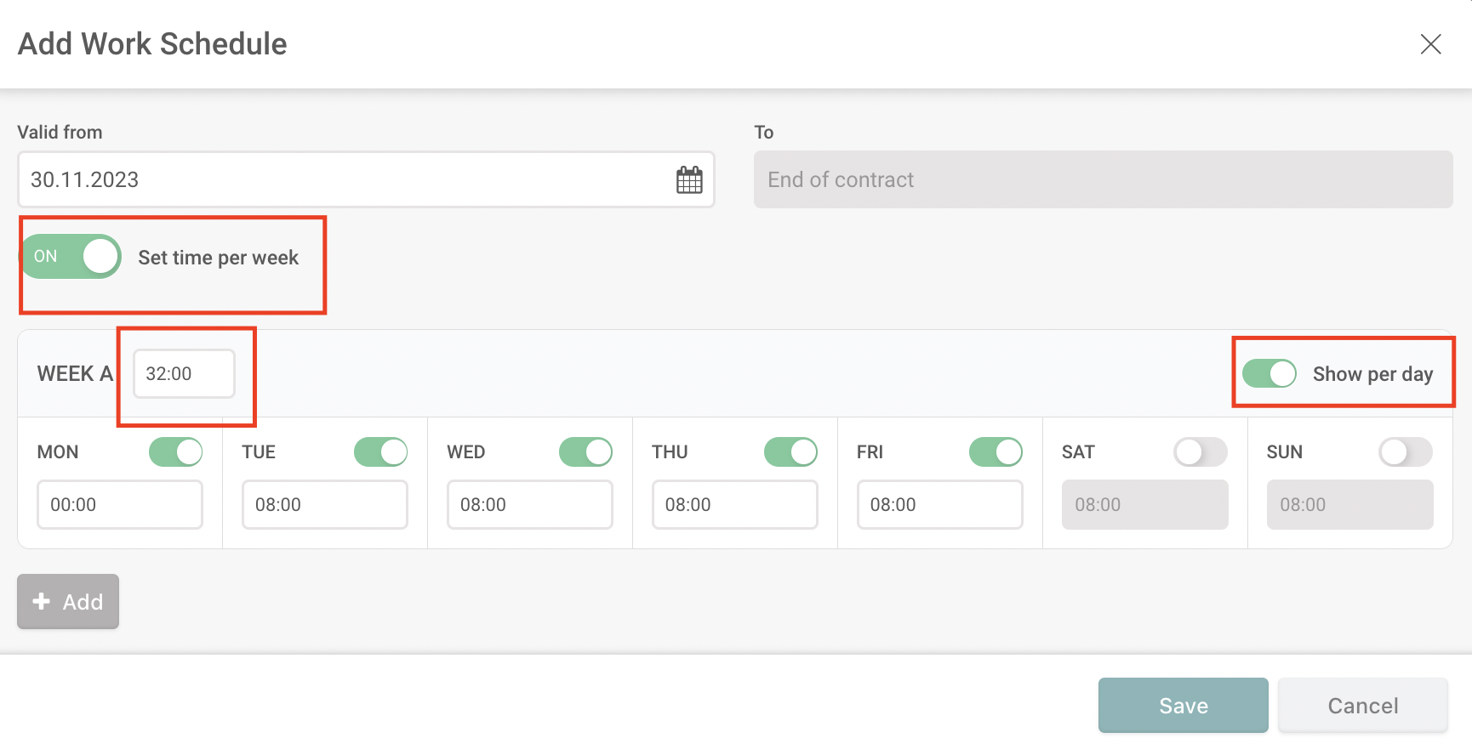Turn off the FRI workday toggle
Image resolution: width=1472 pixels, height=755 pixels.
point(996,451)
